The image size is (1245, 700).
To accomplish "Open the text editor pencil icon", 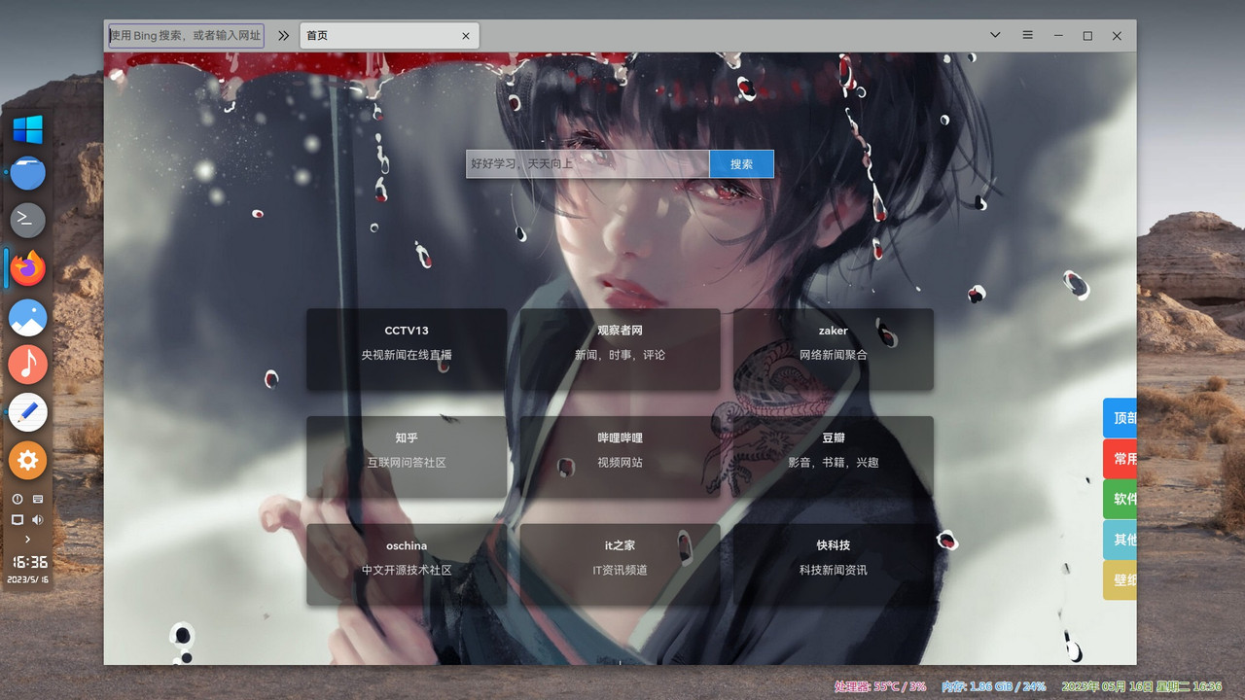I will pos(27,412).
